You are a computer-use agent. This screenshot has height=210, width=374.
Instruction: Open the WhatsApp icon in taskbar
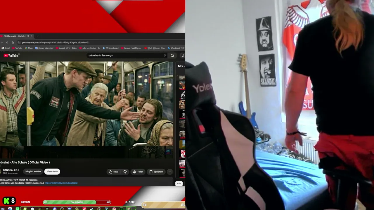tap(18, 209)
